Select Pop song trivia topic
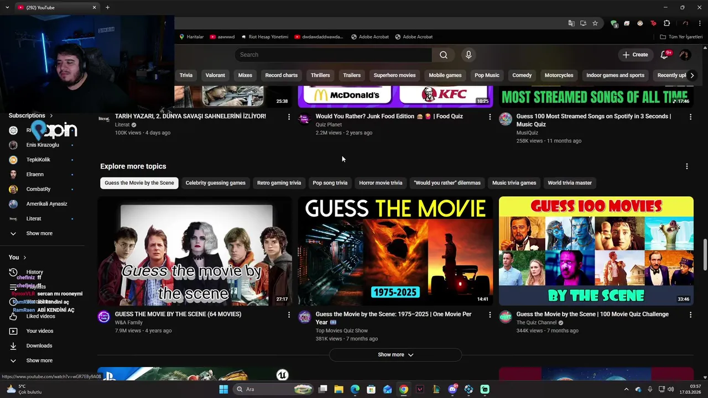Viewport: 708px width, 398px height. [x=330, y=183]
